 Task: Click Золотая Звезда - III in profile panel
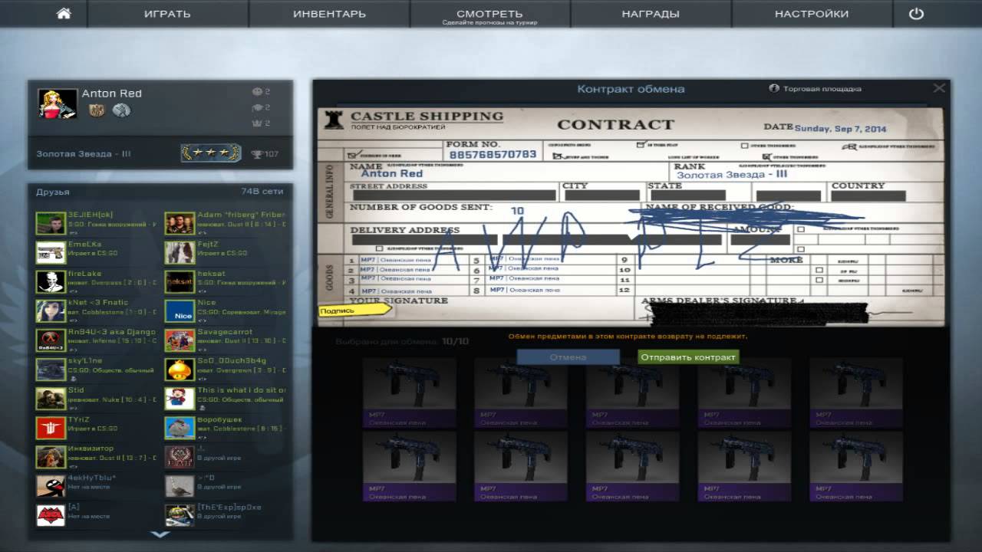(x=84, y=154)
